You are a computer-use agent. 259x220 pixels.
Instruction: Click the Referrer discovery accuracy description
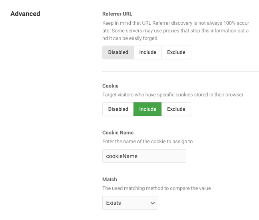point(176,30)
